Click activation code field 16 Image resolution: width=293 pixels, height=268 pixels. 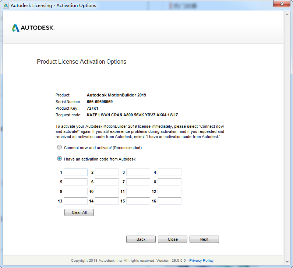click(169, 201)
